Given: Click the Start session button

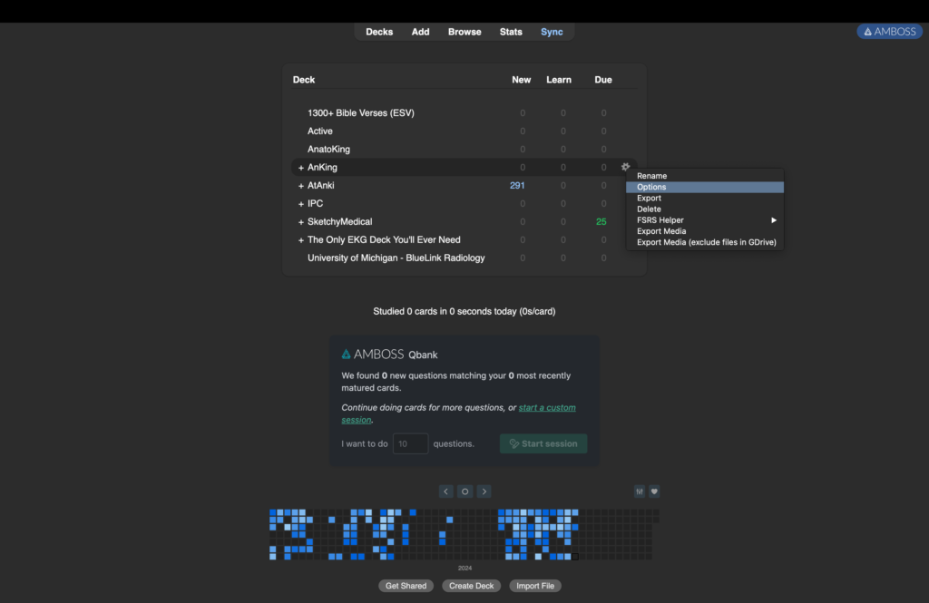Looking at the screenshot, I should [x=543, y=443].
